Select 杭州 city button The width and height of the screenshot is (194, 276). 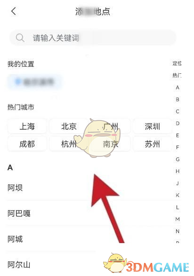(x=69, y=144)
